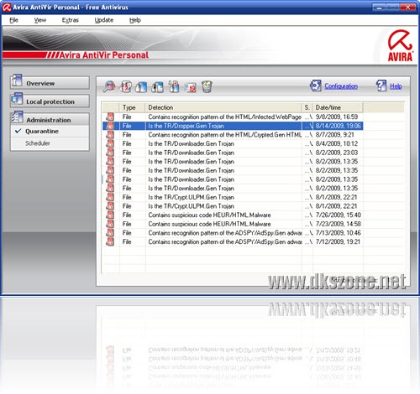Click the rescan object magnifier icon
The image size is (420, 394).
(109, 86)
